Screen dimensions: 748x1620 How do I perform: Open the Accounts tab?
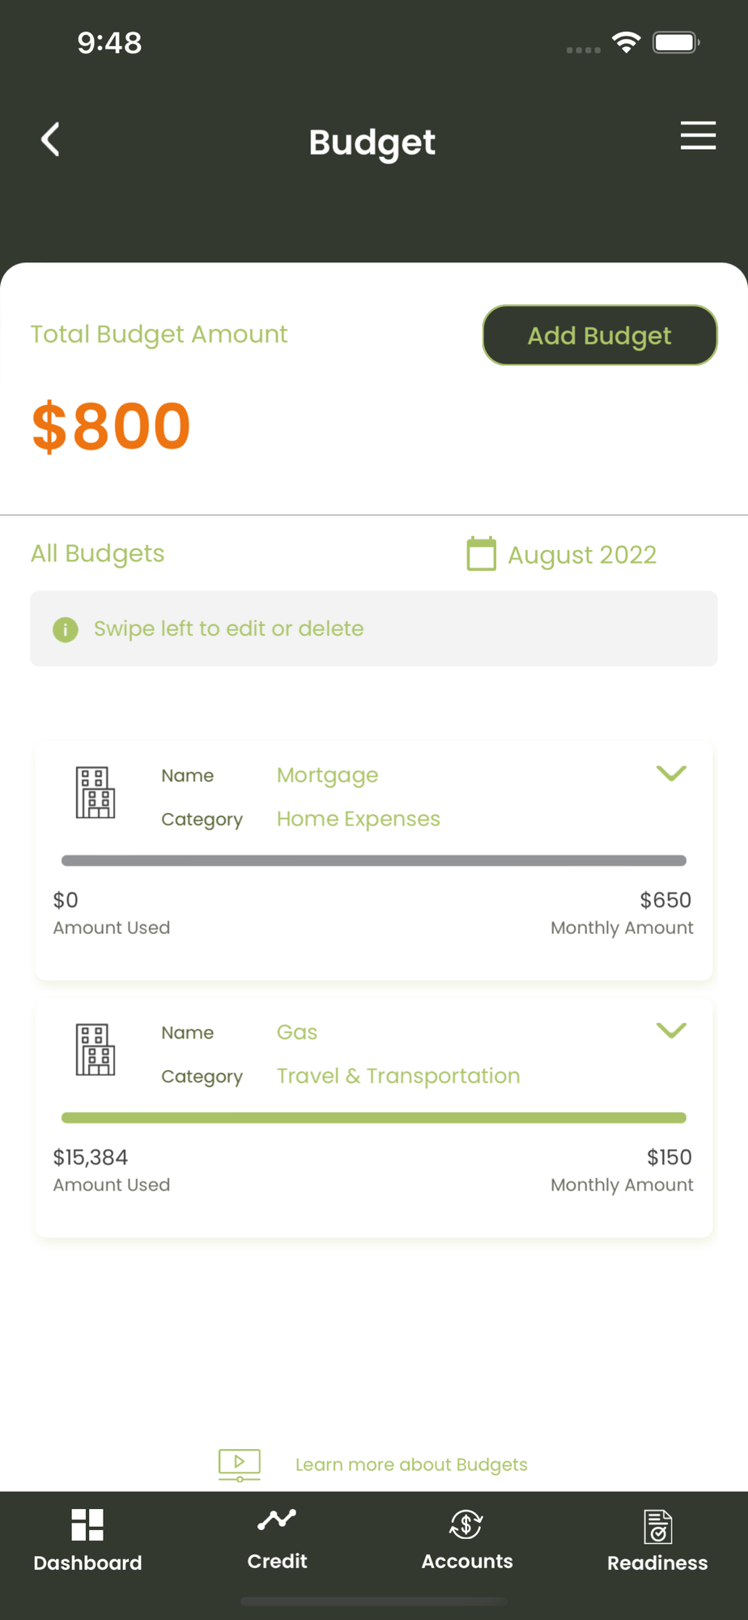tap(467, 1541)
